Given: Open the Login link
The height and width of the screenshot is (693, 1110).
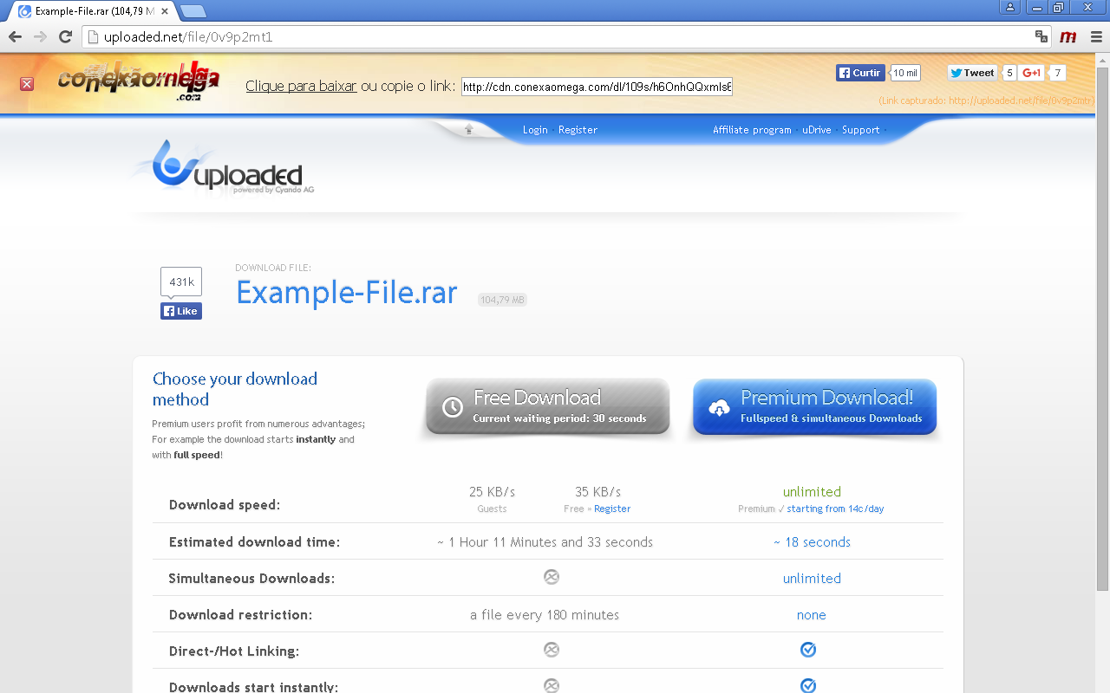Looking at the screenshot, I should (x=535, y=130).
